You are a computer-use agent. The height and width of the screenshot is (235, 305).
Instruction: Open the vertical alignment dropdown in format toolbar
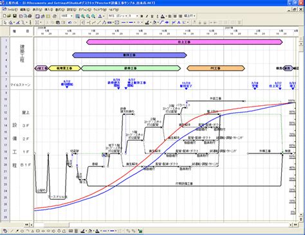pyautogui.click(x=194, y=16)
